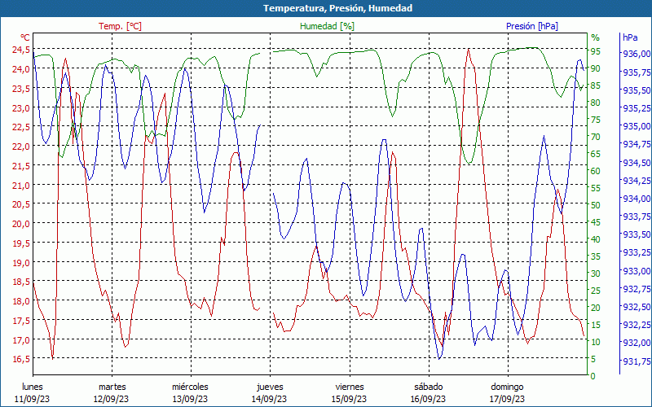
Task: Click '65' on the green humidity axis
Action: coord(596,154)
